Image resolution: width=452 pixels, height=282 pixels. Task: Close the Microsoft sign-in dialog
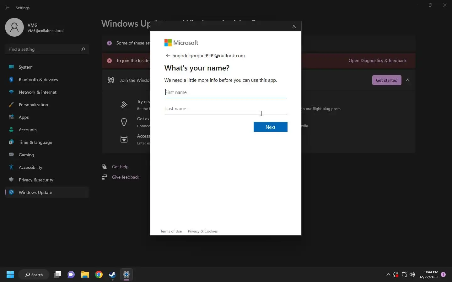[294, 26]
